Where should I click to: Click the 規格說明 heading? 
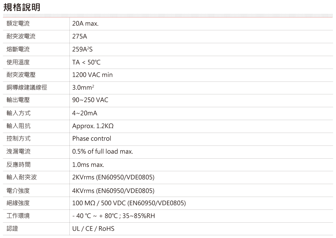22,7
